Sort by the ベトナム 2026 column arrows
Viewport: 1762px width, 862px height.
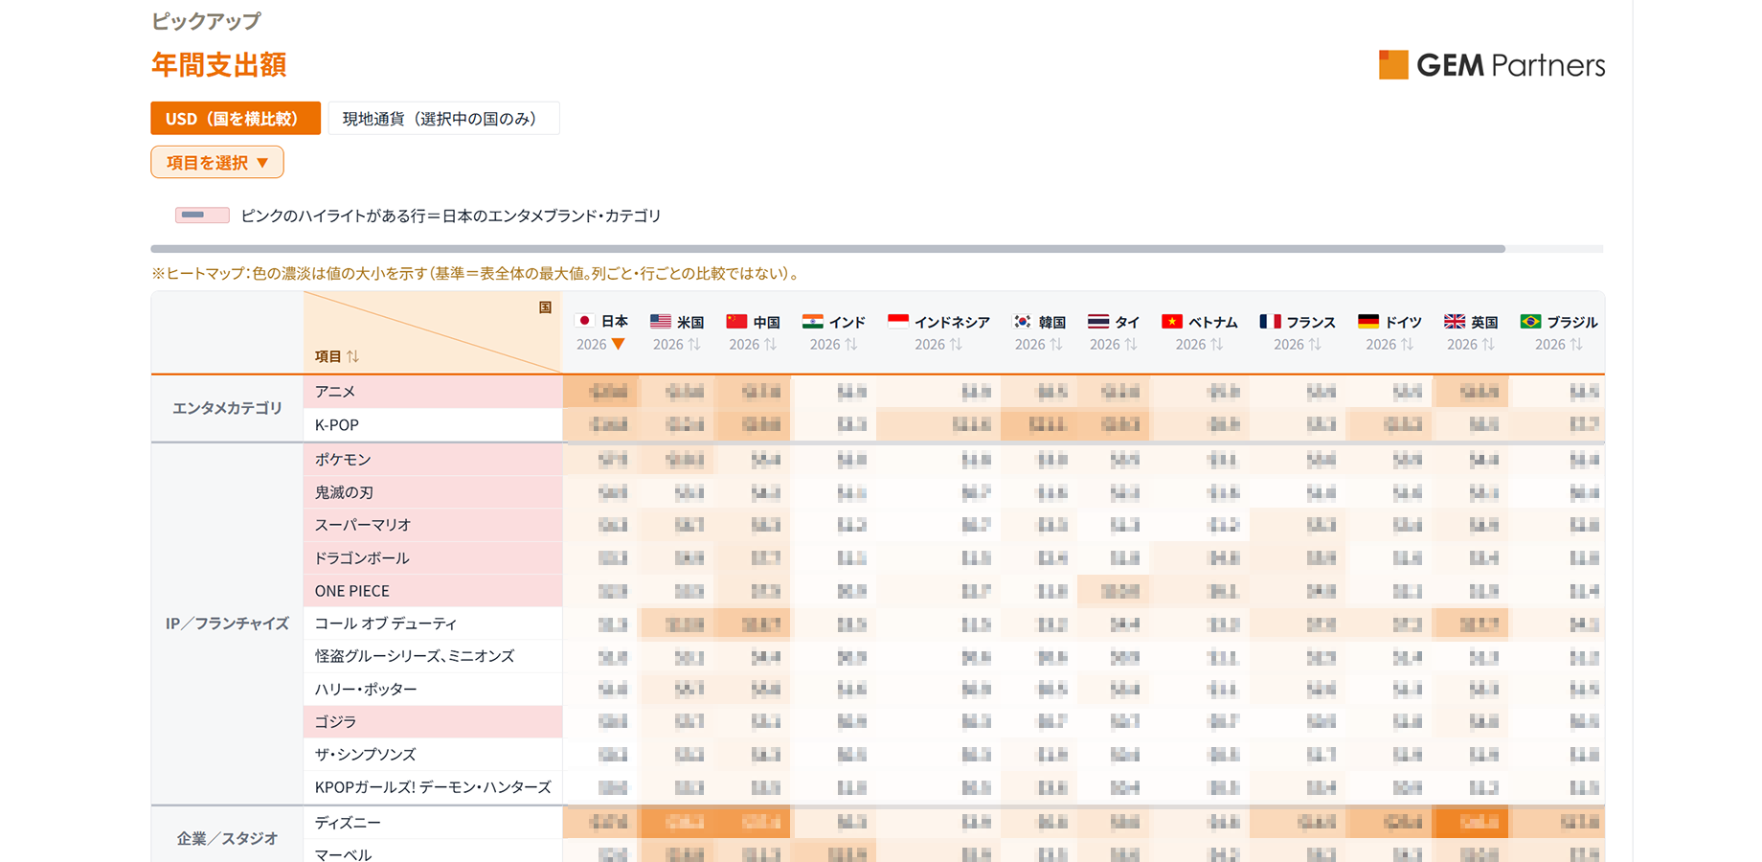[x=1217, y=344]
